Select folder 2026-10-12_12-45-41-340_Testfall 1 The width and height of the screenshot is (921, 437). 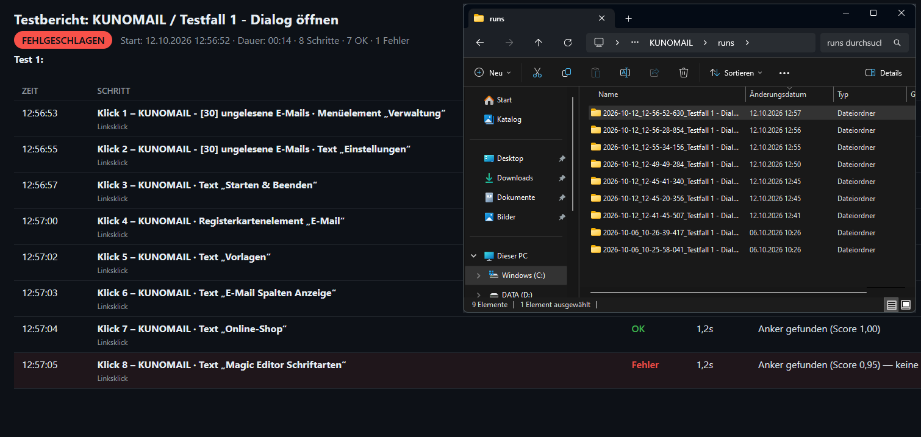pyautogui.click(x=752, y=181)
